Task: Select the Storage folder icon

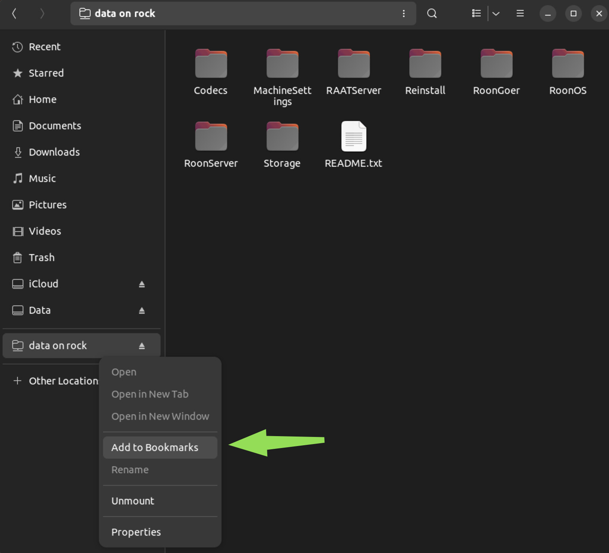Action: click(x=282, y=137)
